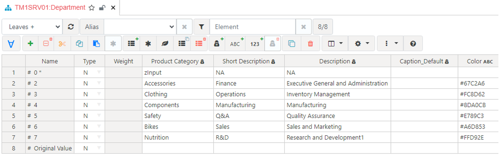
Task: Open the Leaves + subset dropdown
Action: click(x=31, y=27)
